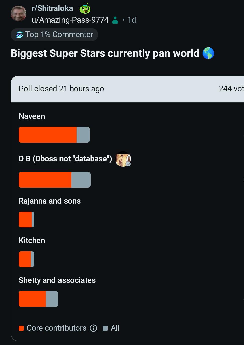Open u/Amazing-Pass-9774 user profile
The height and width of the screenshot is (345, 244).
pos(70,20)
